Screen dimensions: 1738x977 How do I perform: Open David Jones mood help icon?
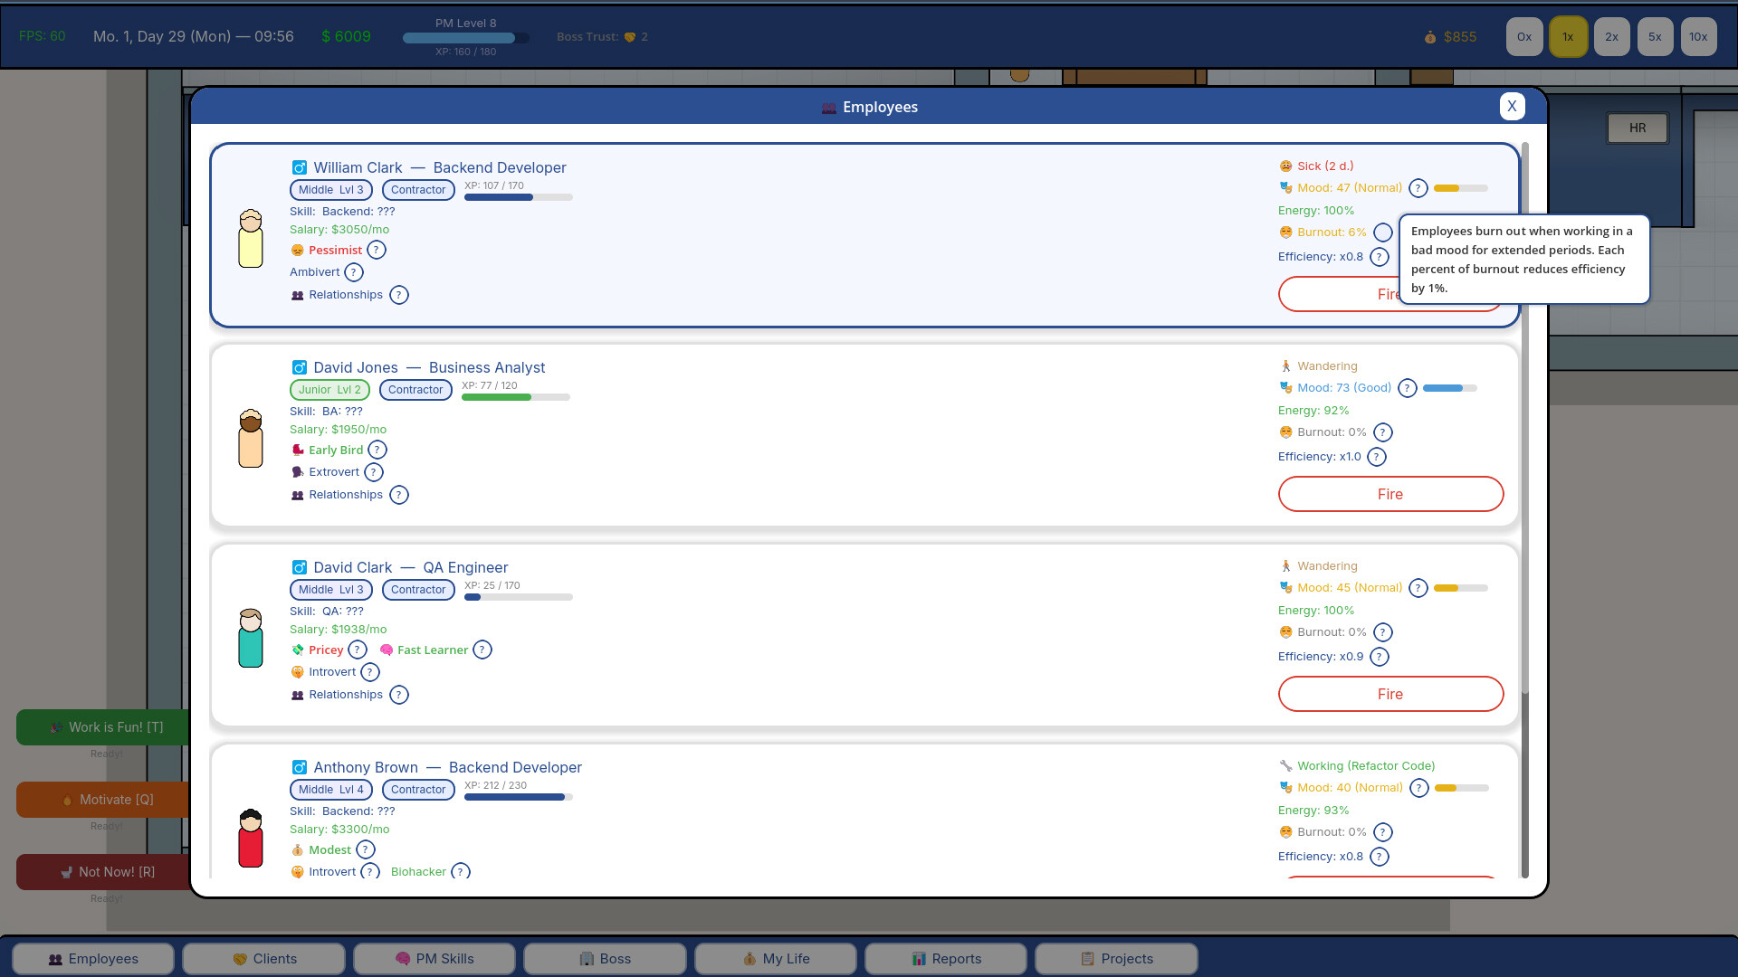pyautogui.click(x=1407, y=388)
